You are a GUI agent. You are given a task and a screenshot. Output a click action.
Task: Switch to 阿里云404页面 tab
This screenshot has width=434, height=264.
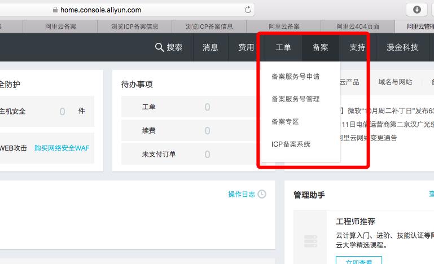point(358,27)
